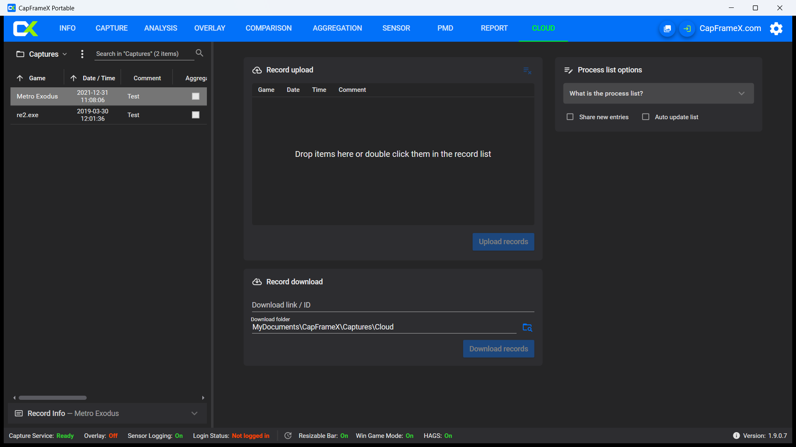Click the Record upload cloud icon

click(257, 70)
